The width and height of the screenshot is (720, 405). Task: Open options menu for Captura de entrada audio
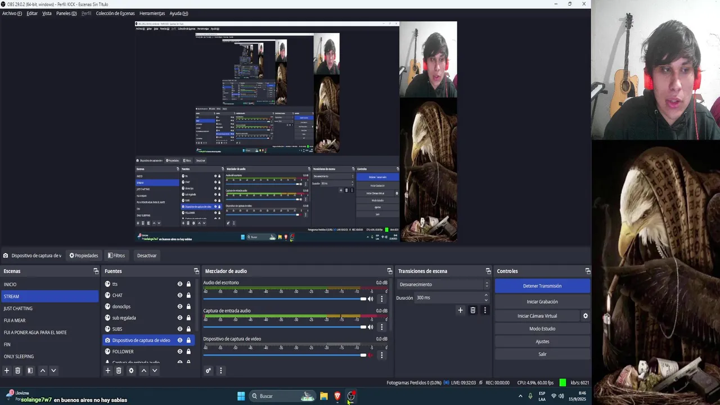(381, 327)
